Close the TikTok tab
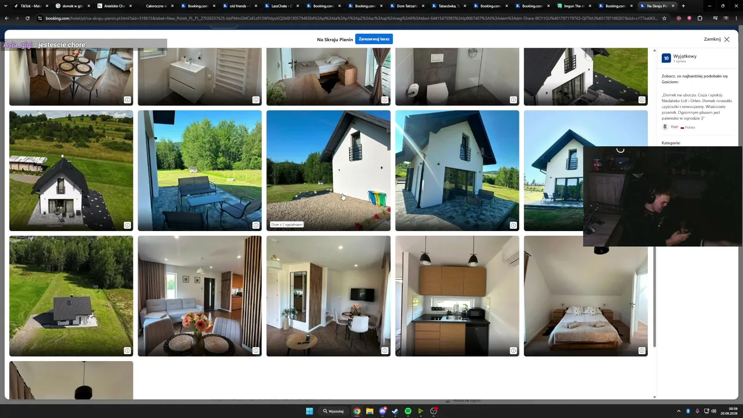Viewport: 743px width, 418px height. tap(47, 6)
